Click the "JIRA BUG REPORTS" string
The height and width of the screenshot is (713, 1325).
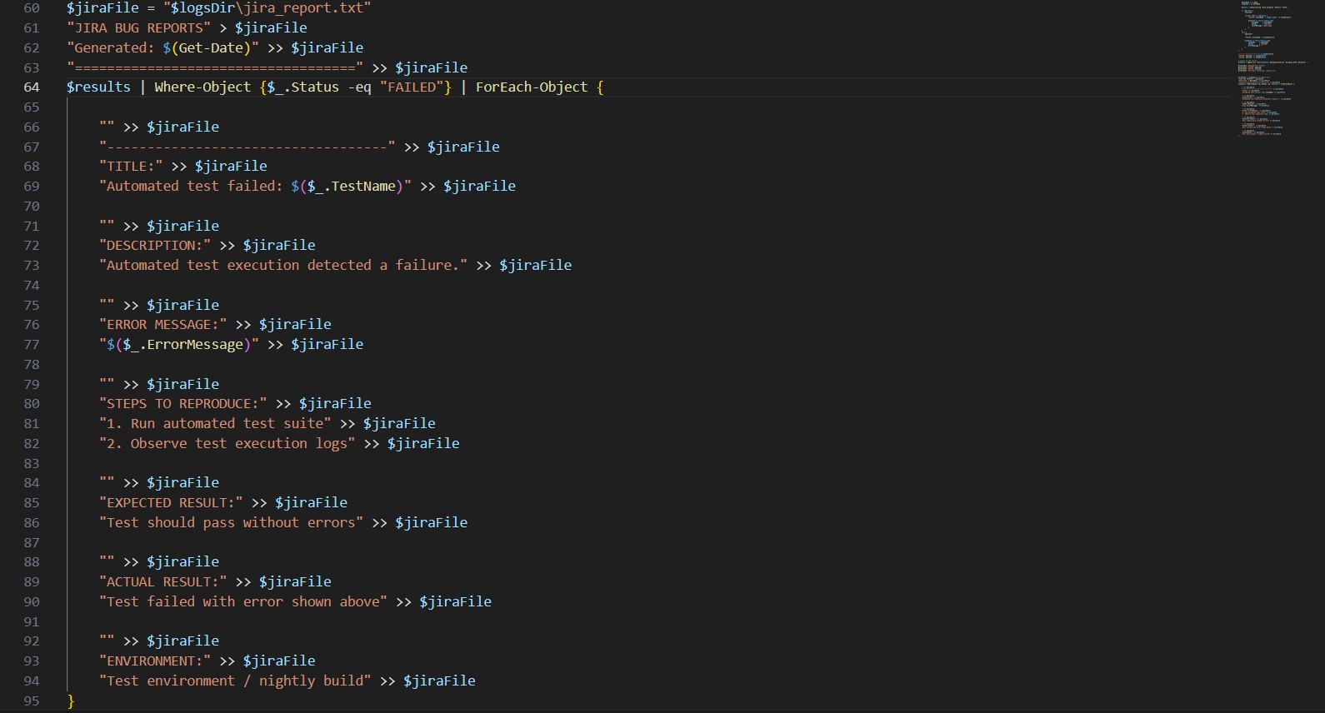(138, 28)
